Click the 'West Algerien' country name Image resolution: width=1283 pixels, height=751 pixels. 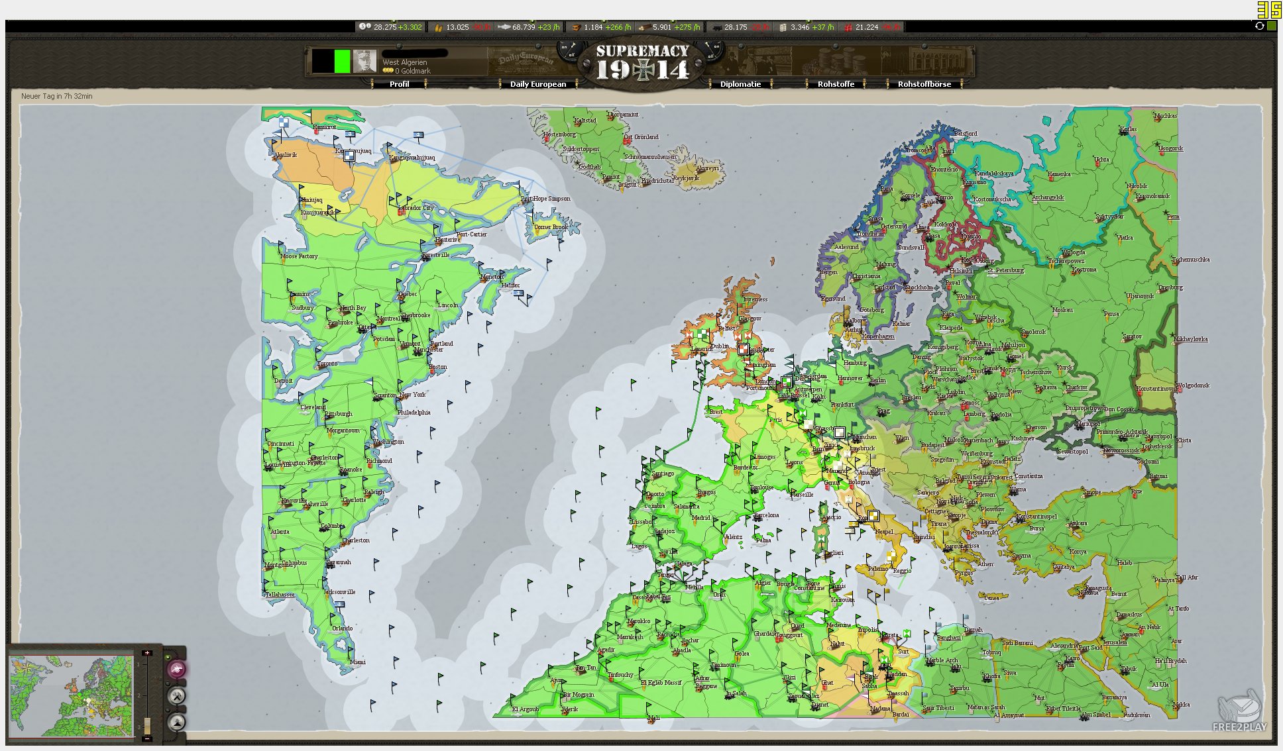click(x=404, y=62)
